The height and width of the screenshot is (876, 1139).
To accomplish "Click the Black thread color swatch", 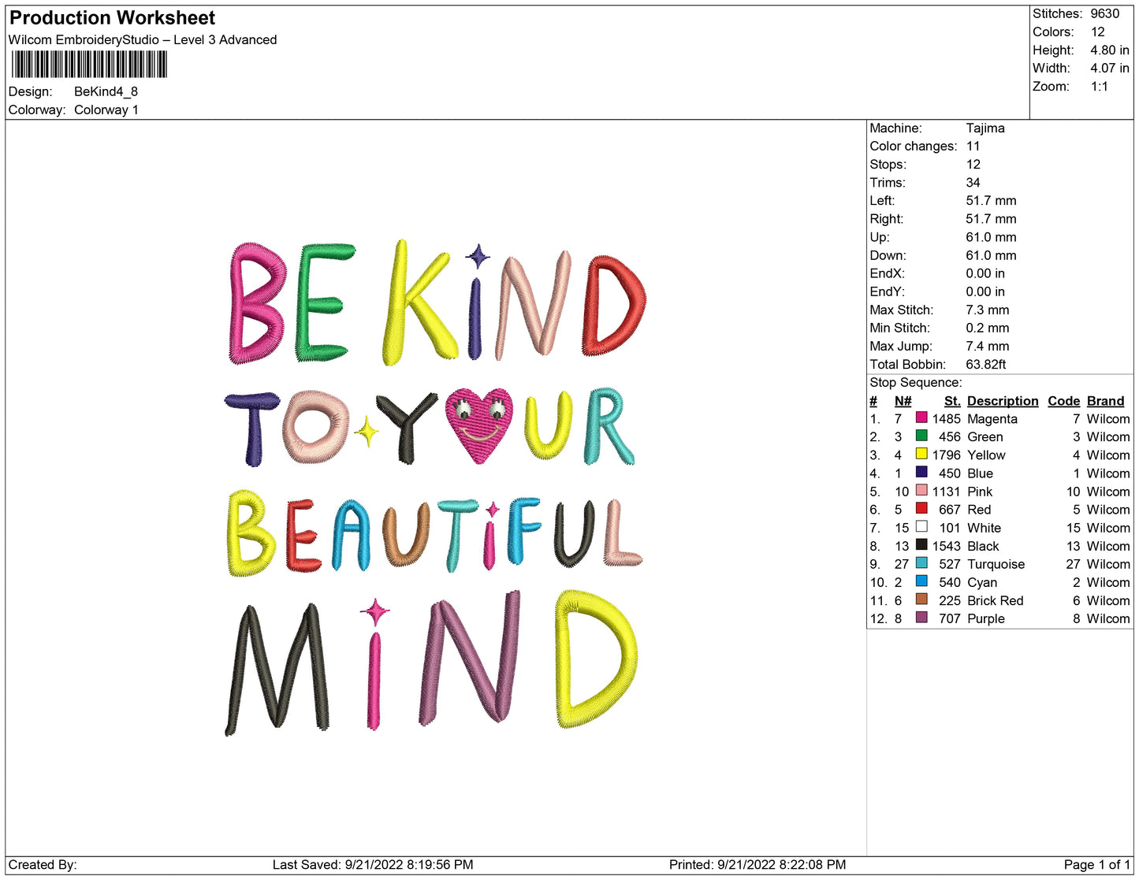I will pyautogui.click(x=921, y=544).
